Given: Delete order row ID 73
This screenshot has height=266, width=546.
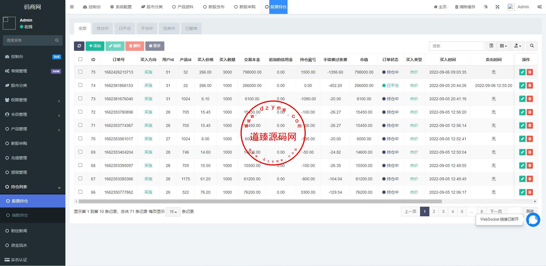Looking at the screenshot, I should pyautogui.click(x=530, y=99).
